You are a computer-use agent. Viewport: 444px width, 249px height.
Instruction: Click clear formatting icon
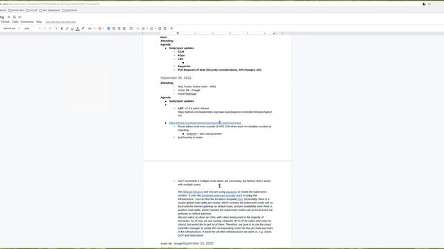point(171,28)
